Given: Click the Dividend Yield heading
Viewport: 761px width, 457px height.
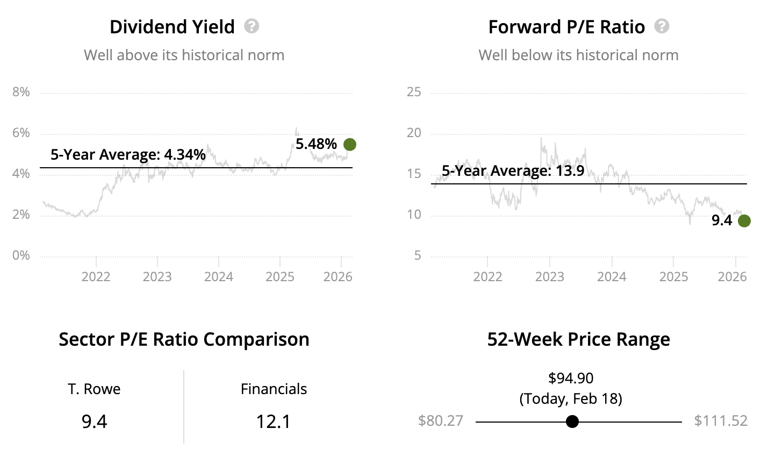Looking at the screenshot, I should pyautogui.click(x=172, y=27).
